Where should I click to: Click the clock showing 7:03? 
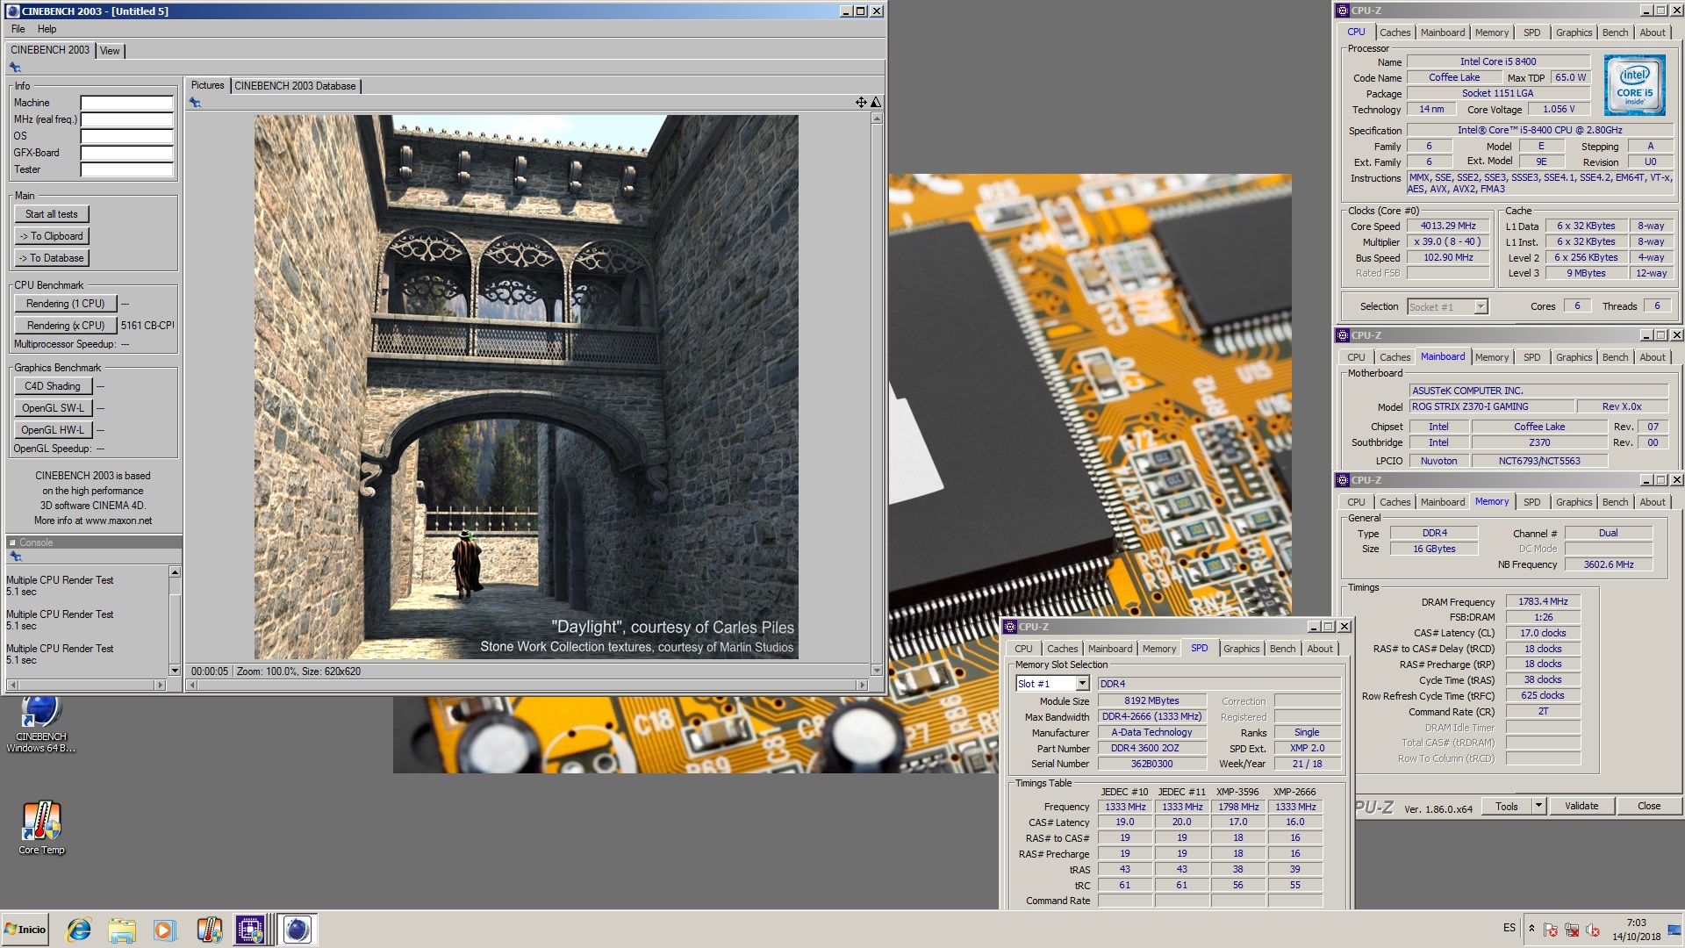click(1636, 923)
